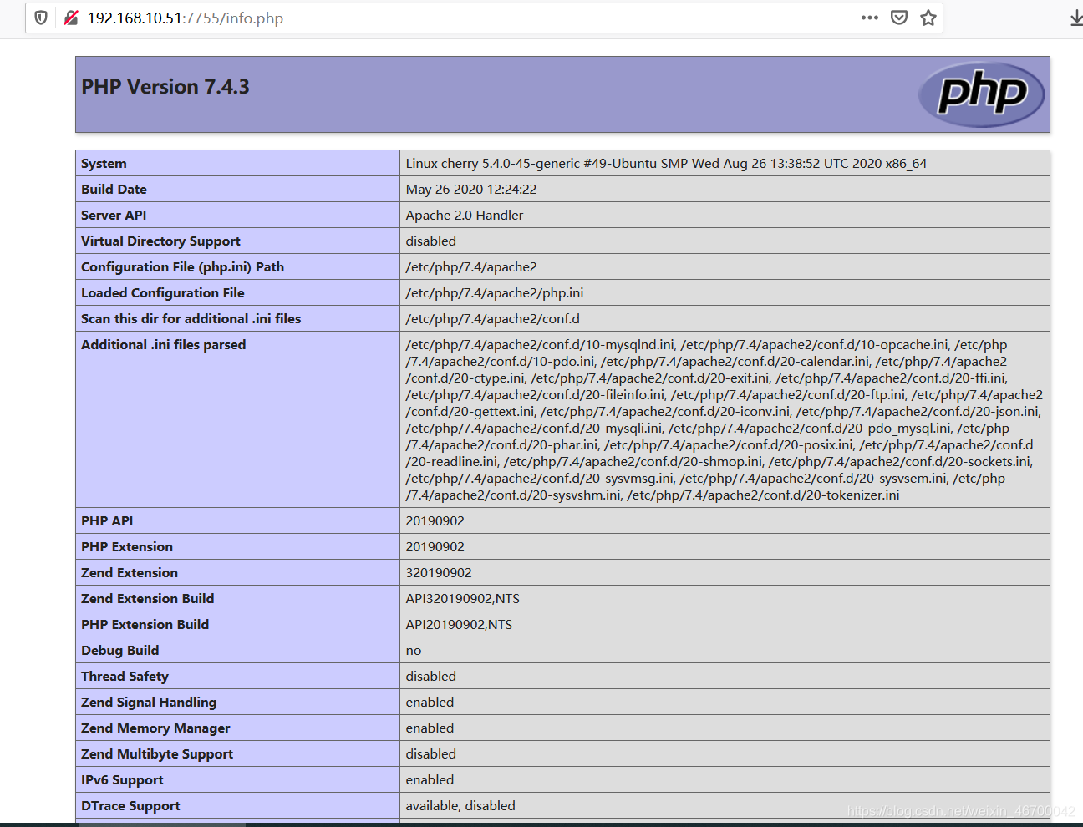1083x827 pixels.
Task: Click the PHP API label
Action: pyautogui.click(x=107, y=521)
